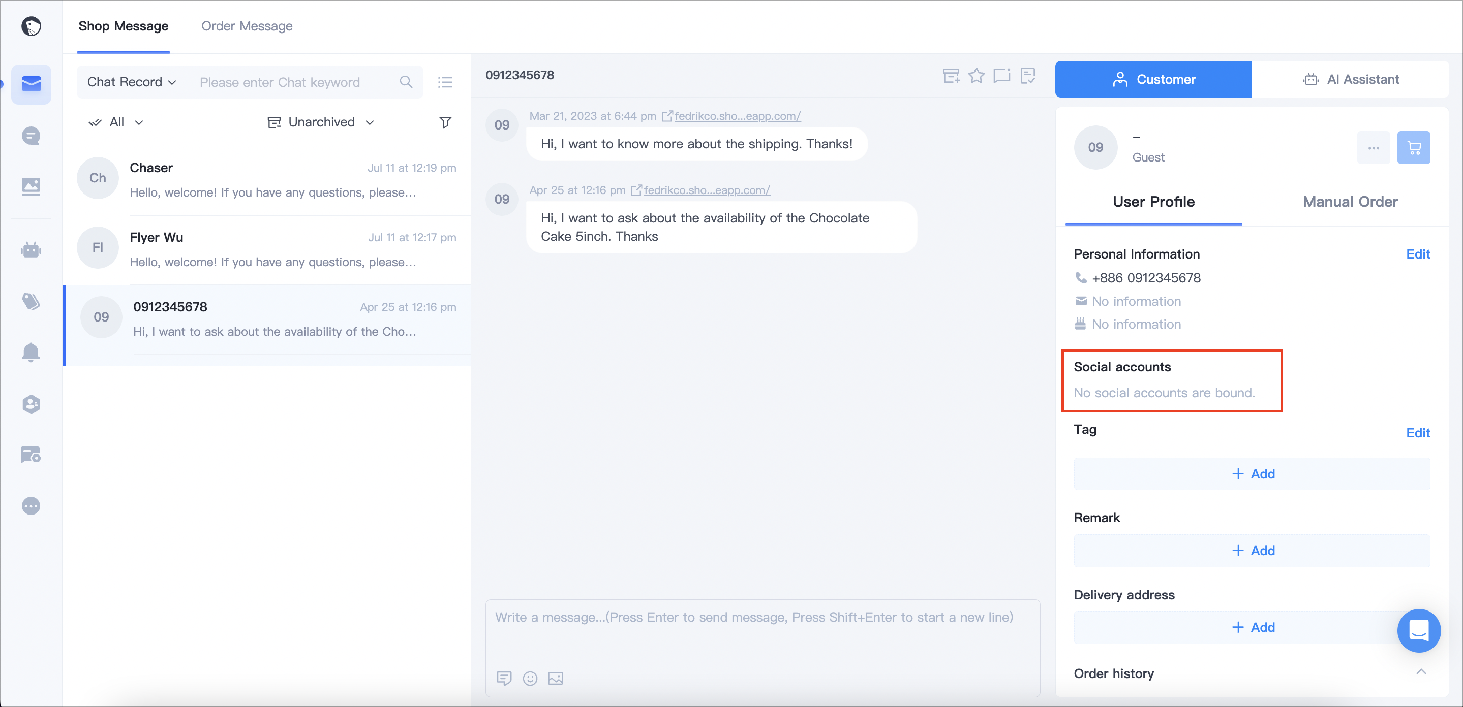
Task: Open the Flyer Wu conversation
Action: point(267,250)
